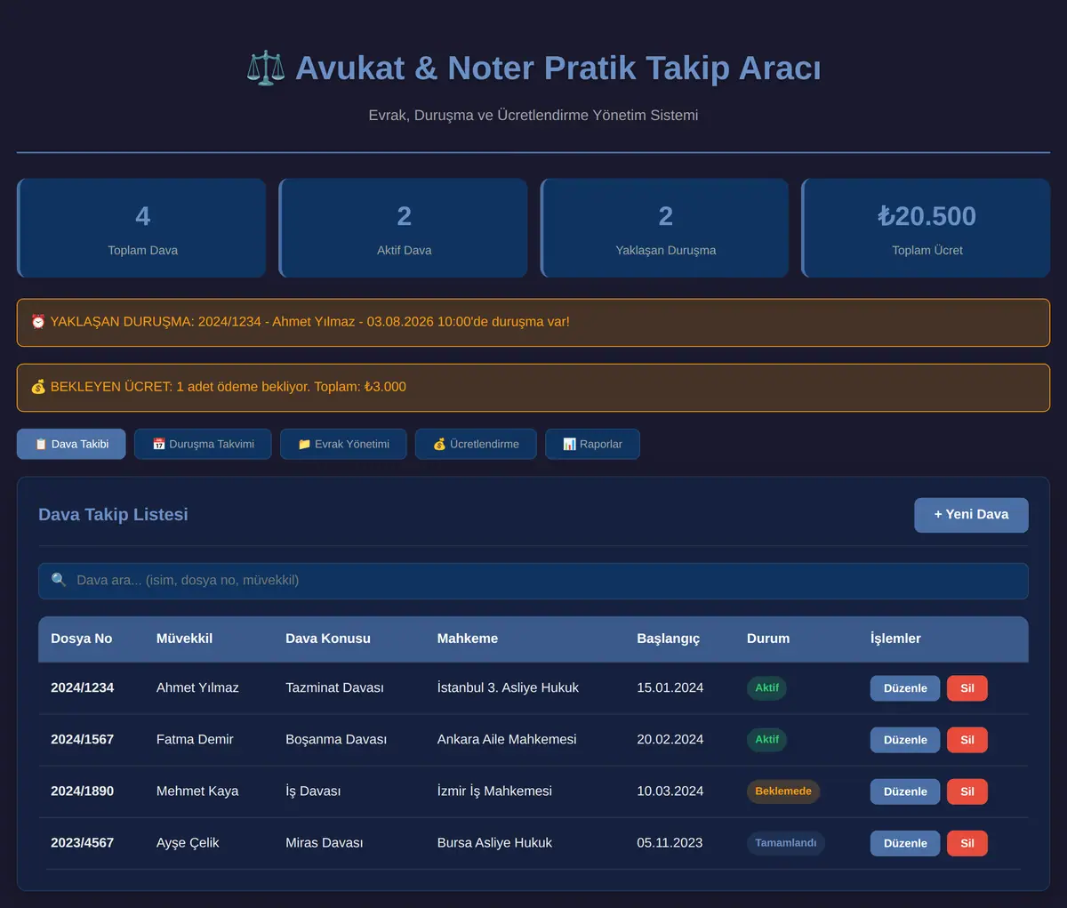Edit case 2024/1234 with Düzenle

tap(905, 688)
